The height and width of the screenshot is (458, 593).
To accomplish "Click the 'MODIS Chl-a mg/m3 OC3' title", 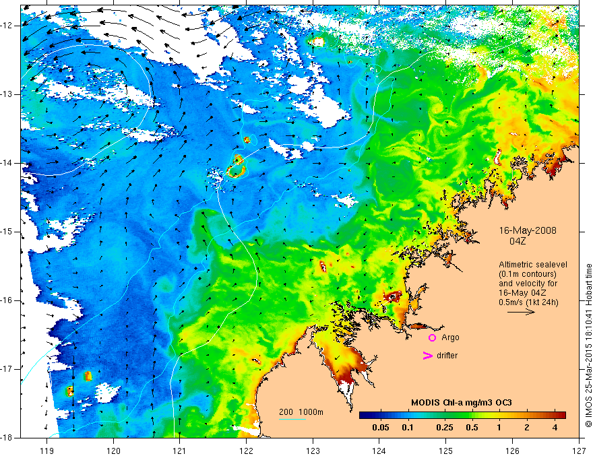I will pyautogui.click(x=462, y=403).
